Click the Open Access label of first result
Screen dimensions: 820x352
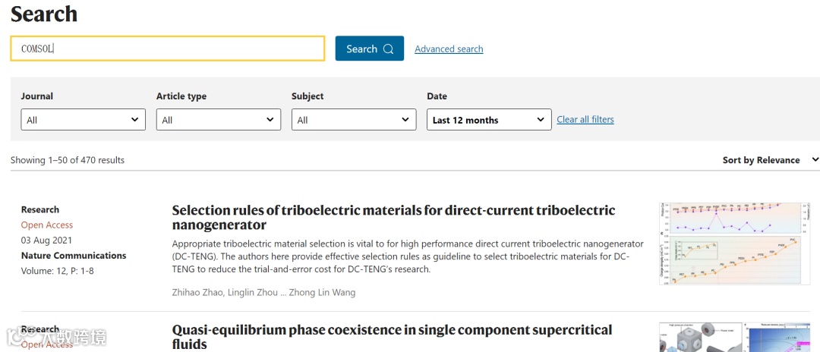tap(47, 225)
